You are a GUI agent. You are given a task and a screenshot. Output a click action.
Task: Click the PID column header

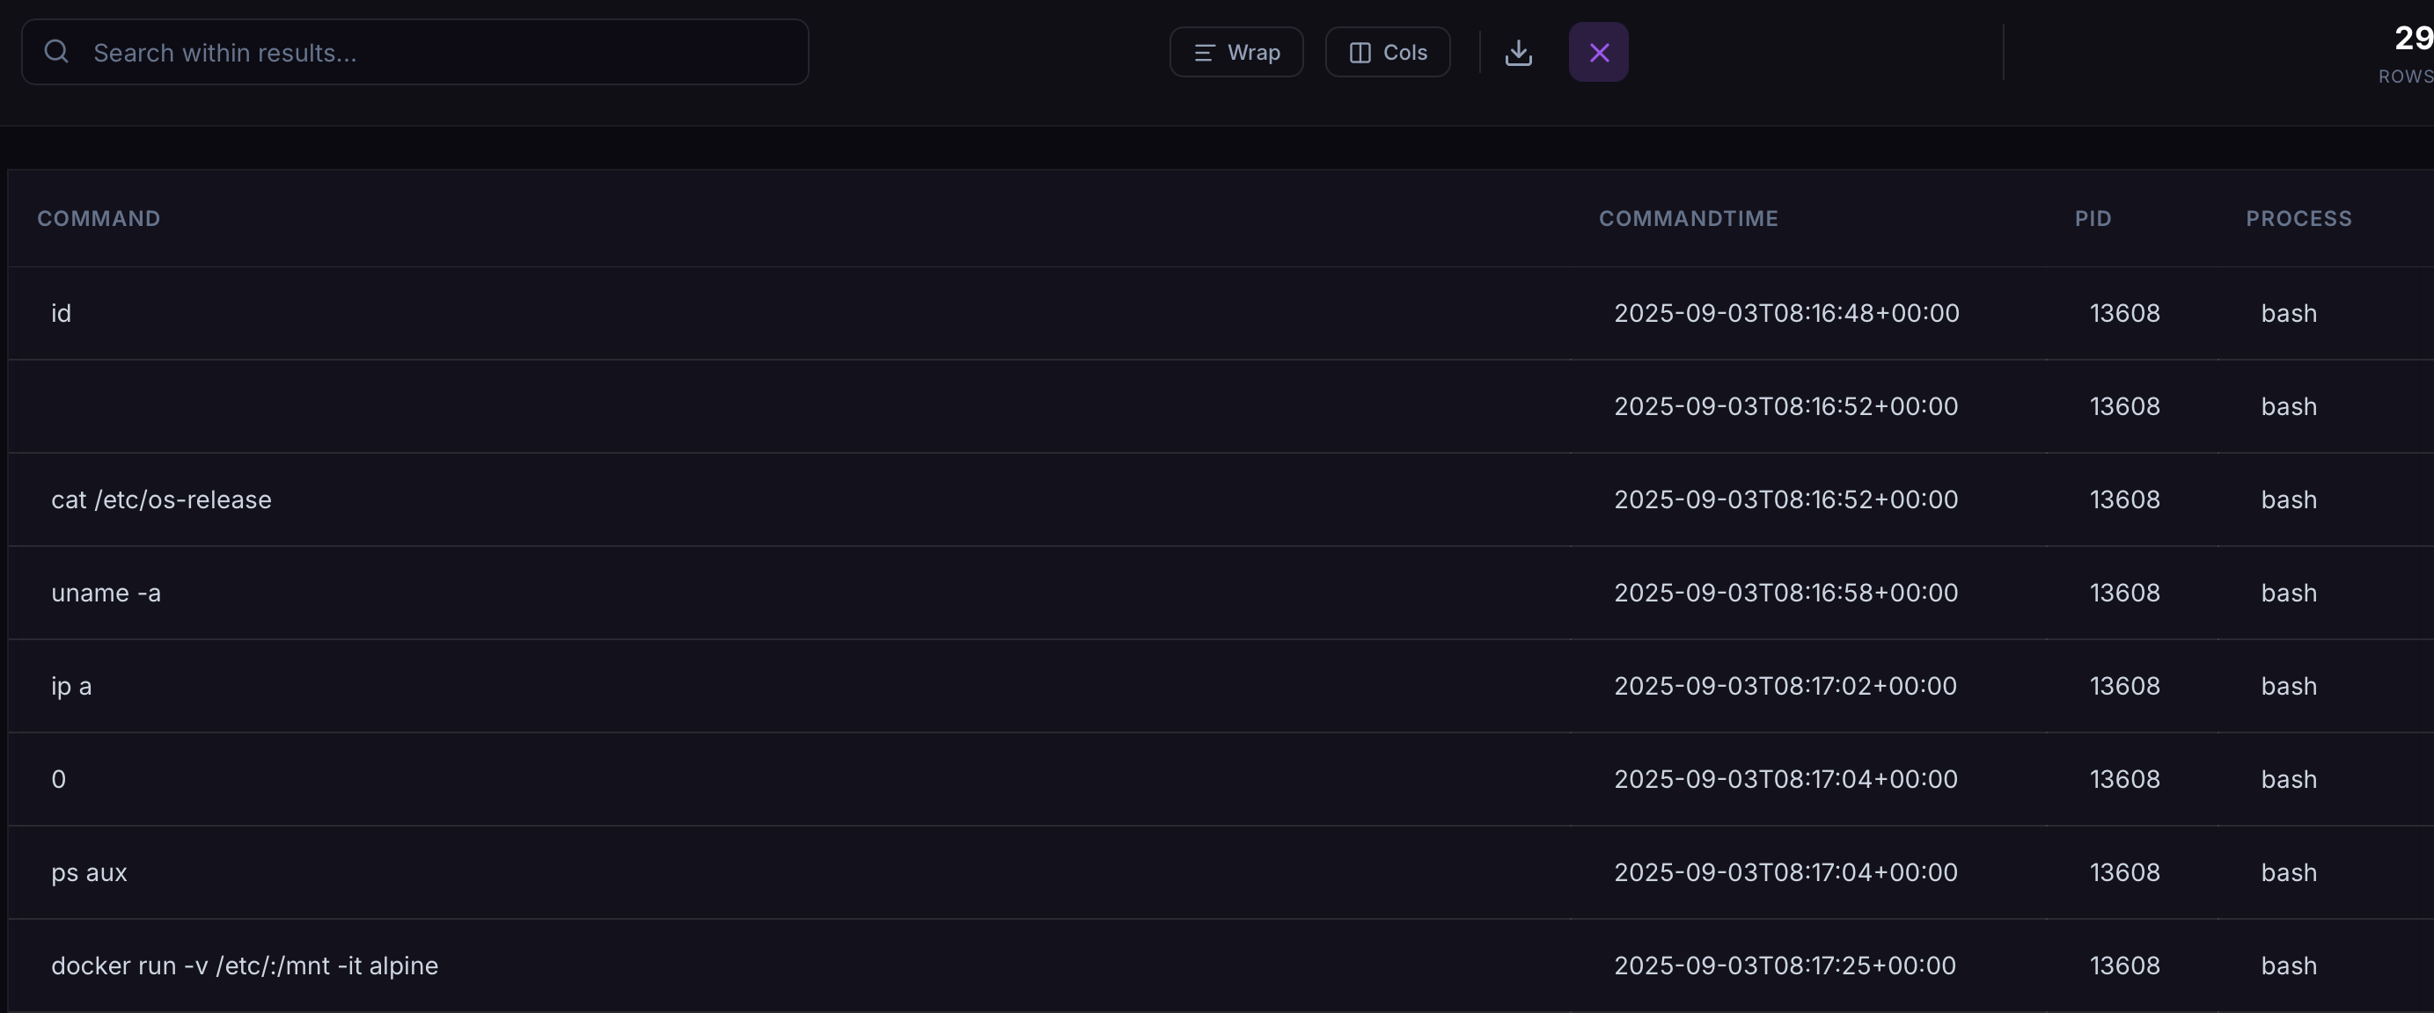point(2092,218)
